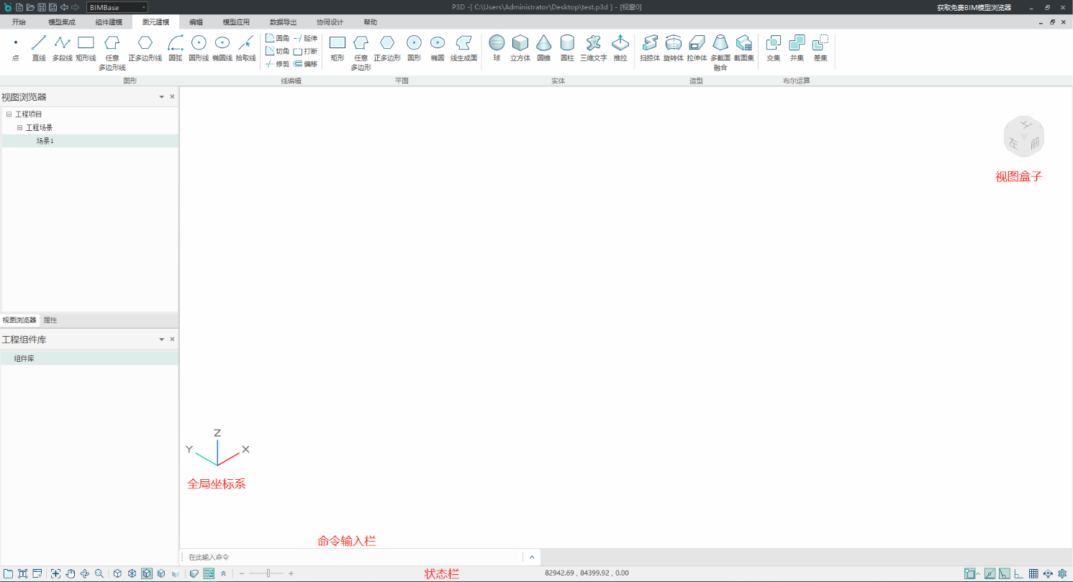Choose the 正多边形线 regular polygon line tool
The width and height of the screenshot is (1073, 582).
coord(145,48)
